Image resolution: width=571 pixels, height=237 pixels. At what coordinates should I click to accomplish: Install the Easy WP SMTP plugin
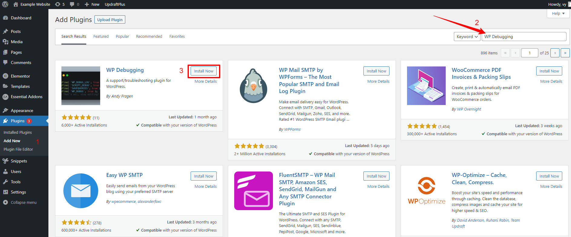tap(204, 176)
